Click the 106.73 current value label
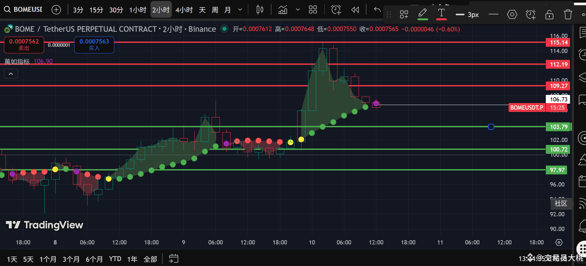This screenshot has height=266, width=586. [558, 99]
